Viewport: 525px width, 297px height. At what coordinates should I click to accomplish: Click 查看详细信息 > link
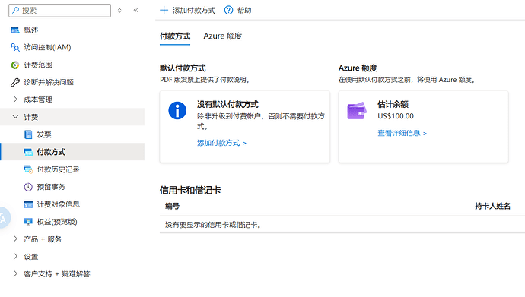pos(402,133)
